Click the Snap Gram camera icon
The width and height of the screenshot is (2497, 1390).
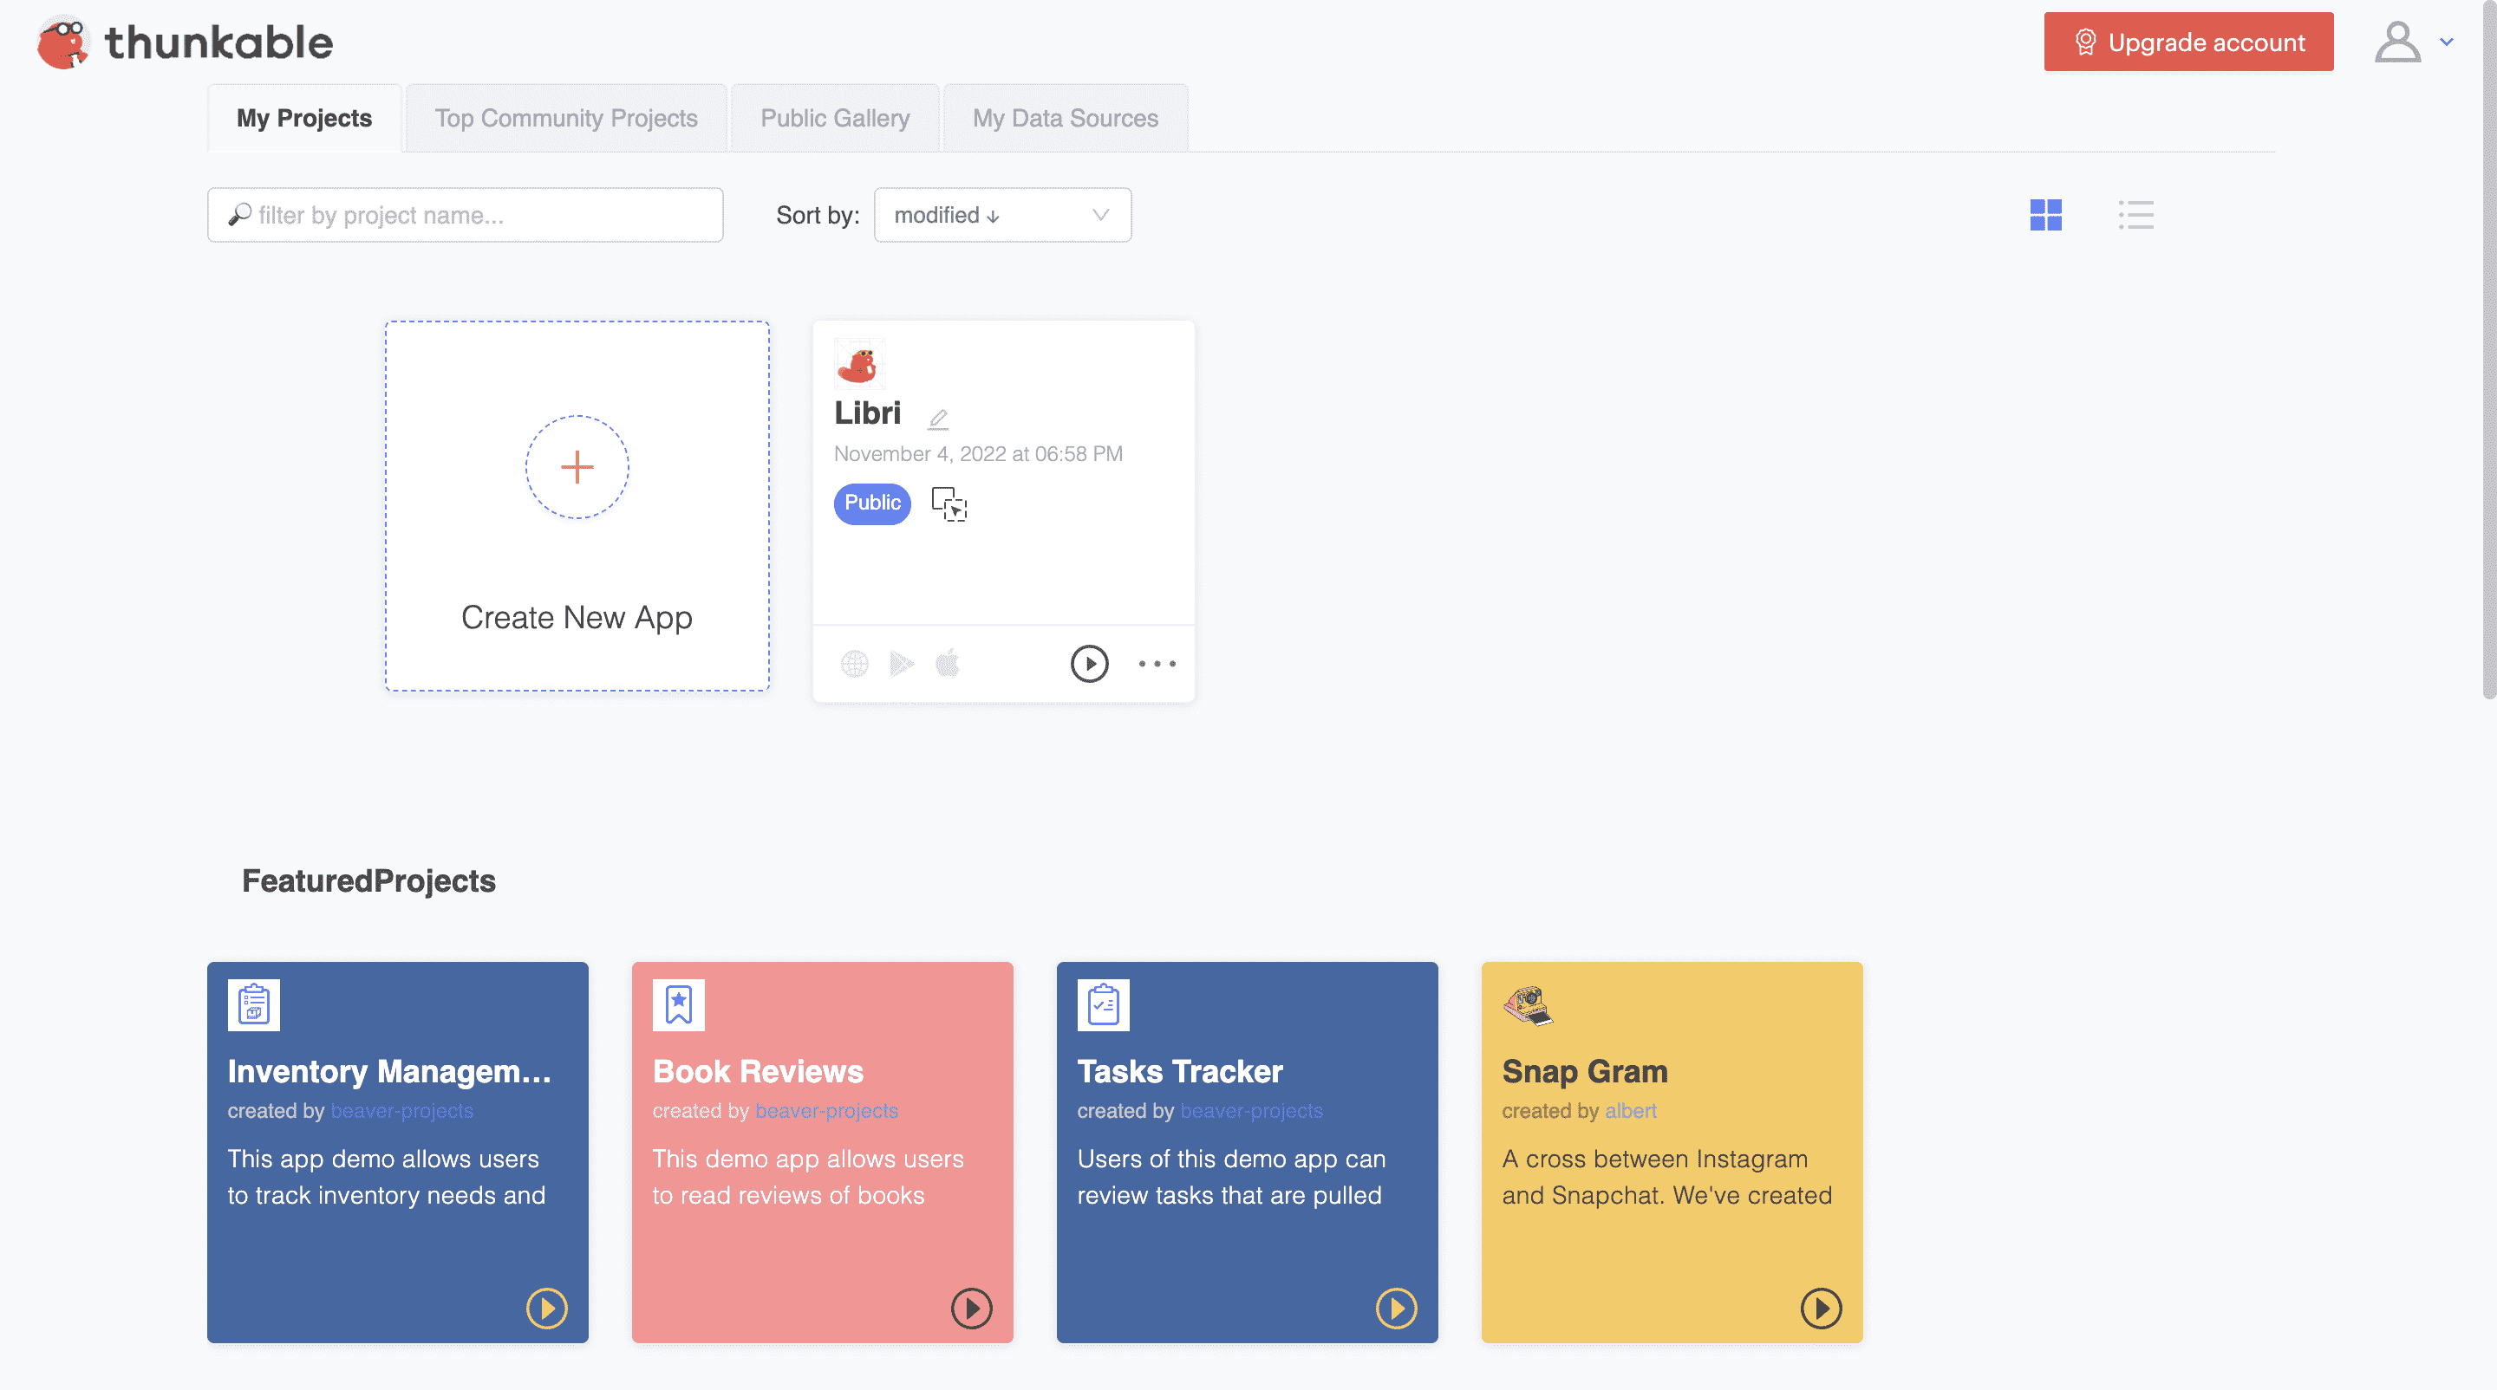tap(1528, 1004)
